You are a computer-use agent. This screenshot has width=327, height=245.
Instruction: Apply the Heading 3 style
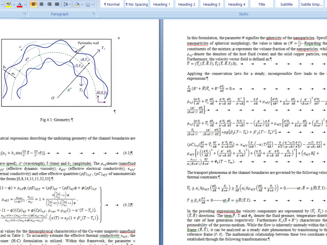point(212,4)
